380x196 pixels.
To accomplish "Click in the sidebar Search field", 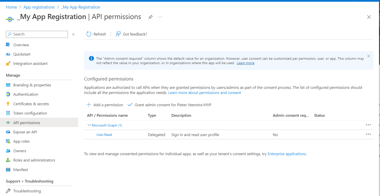I will tap(37, 34).
